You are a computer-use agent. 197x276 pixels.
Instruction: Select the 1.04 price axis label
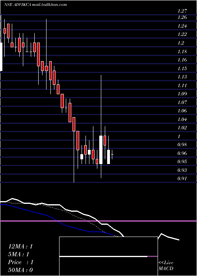point(182,119)
